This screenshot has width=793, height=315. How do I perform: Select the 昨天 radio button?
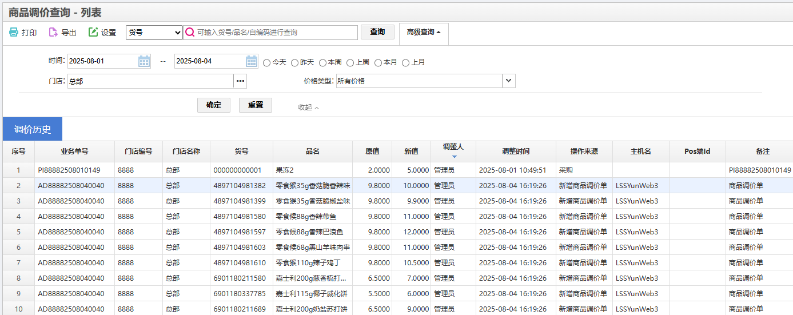(294, 63)
